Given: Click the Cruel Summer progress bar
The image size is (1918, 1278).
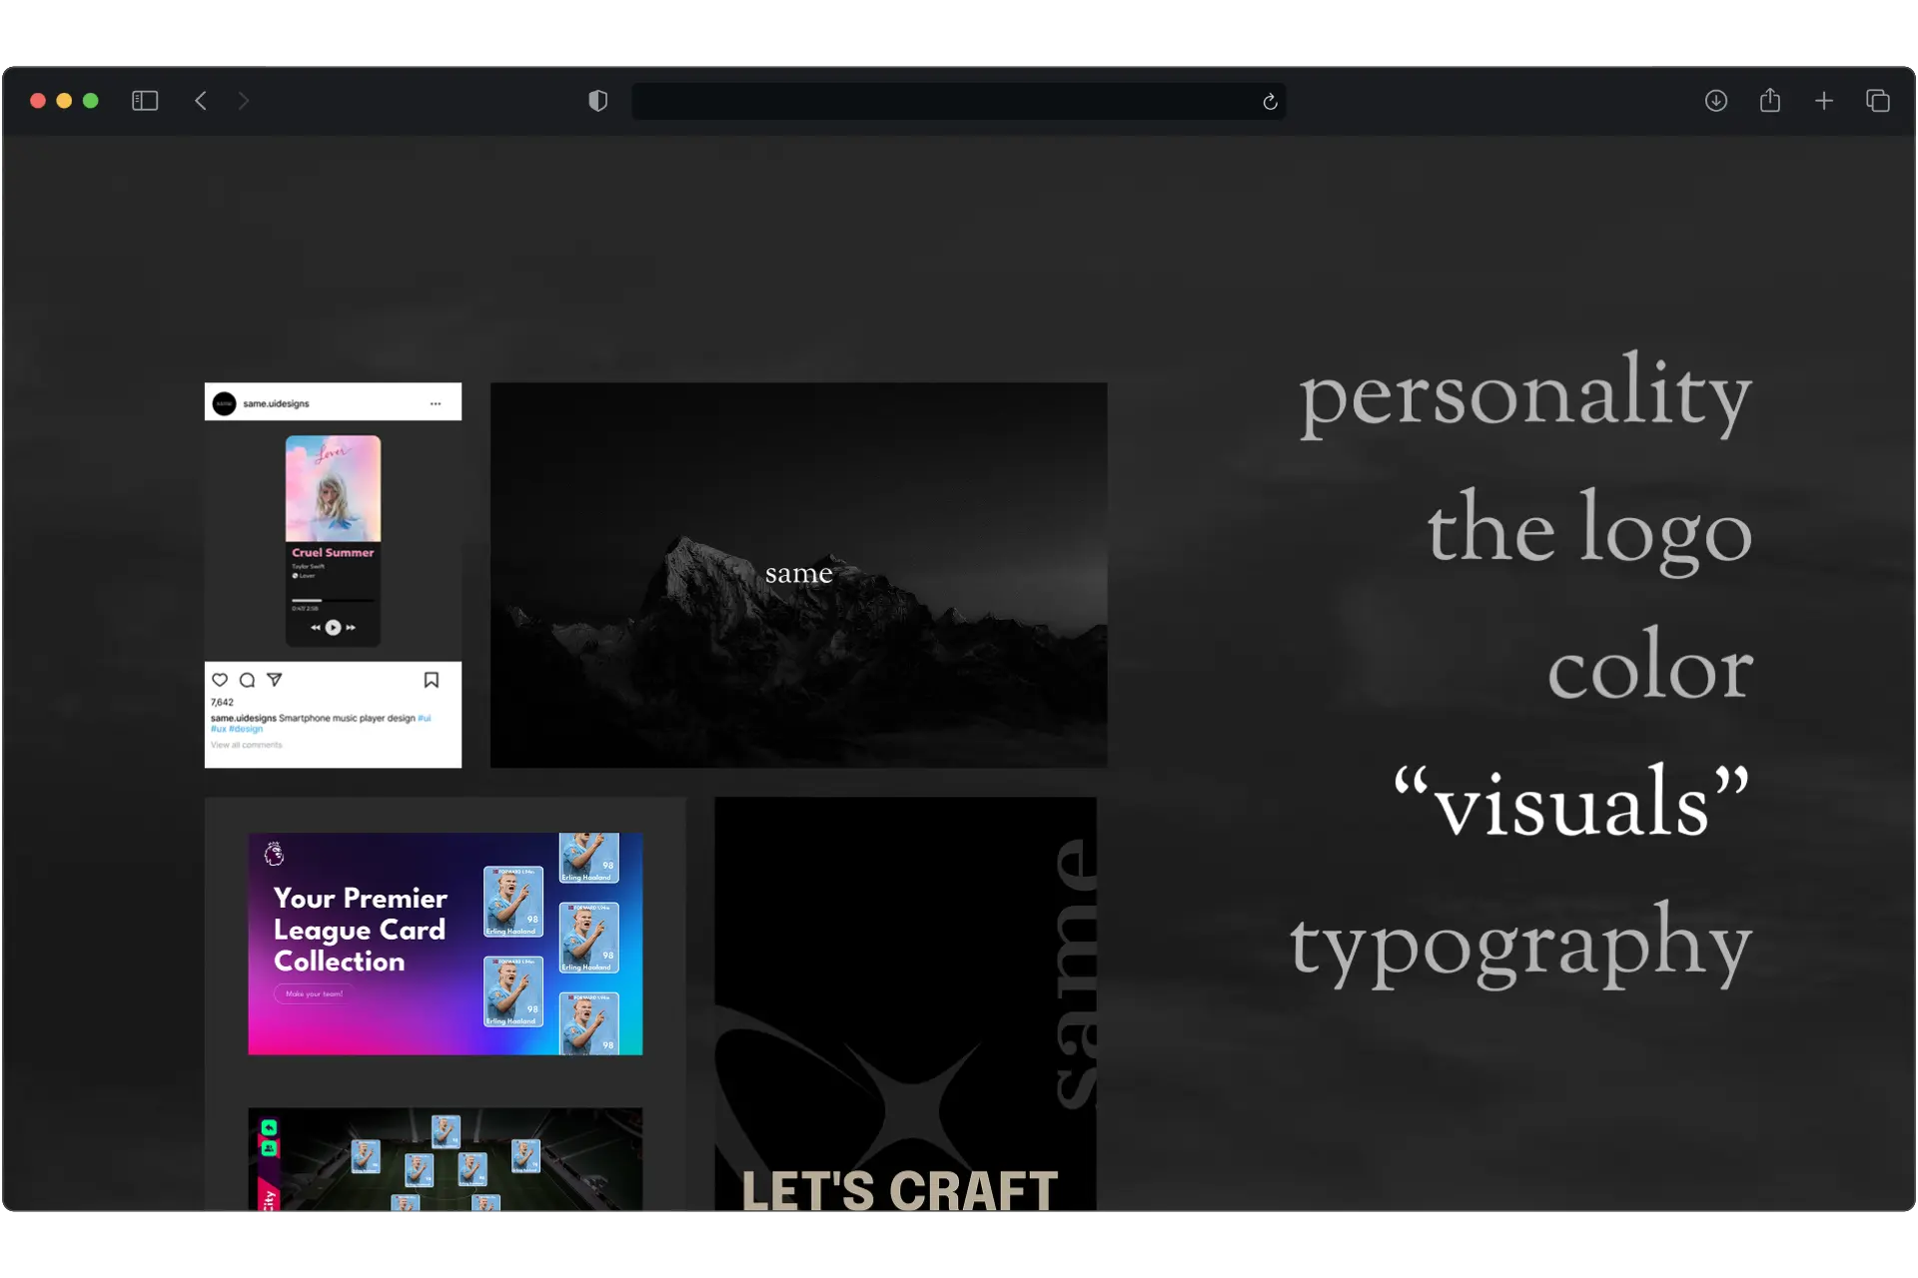Looking at the screenshot, I should click(x=333, y=600).
